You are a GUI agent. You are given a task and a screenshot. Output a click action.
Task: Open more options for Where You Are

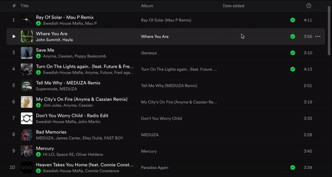coord(318,37)
